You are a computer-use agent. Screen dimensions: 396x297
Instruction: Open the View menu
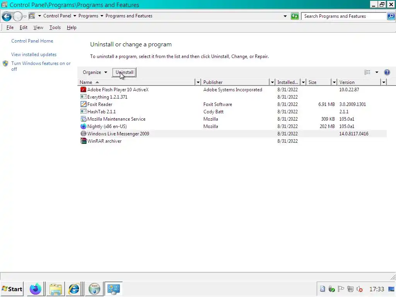(x=38, y=27)
